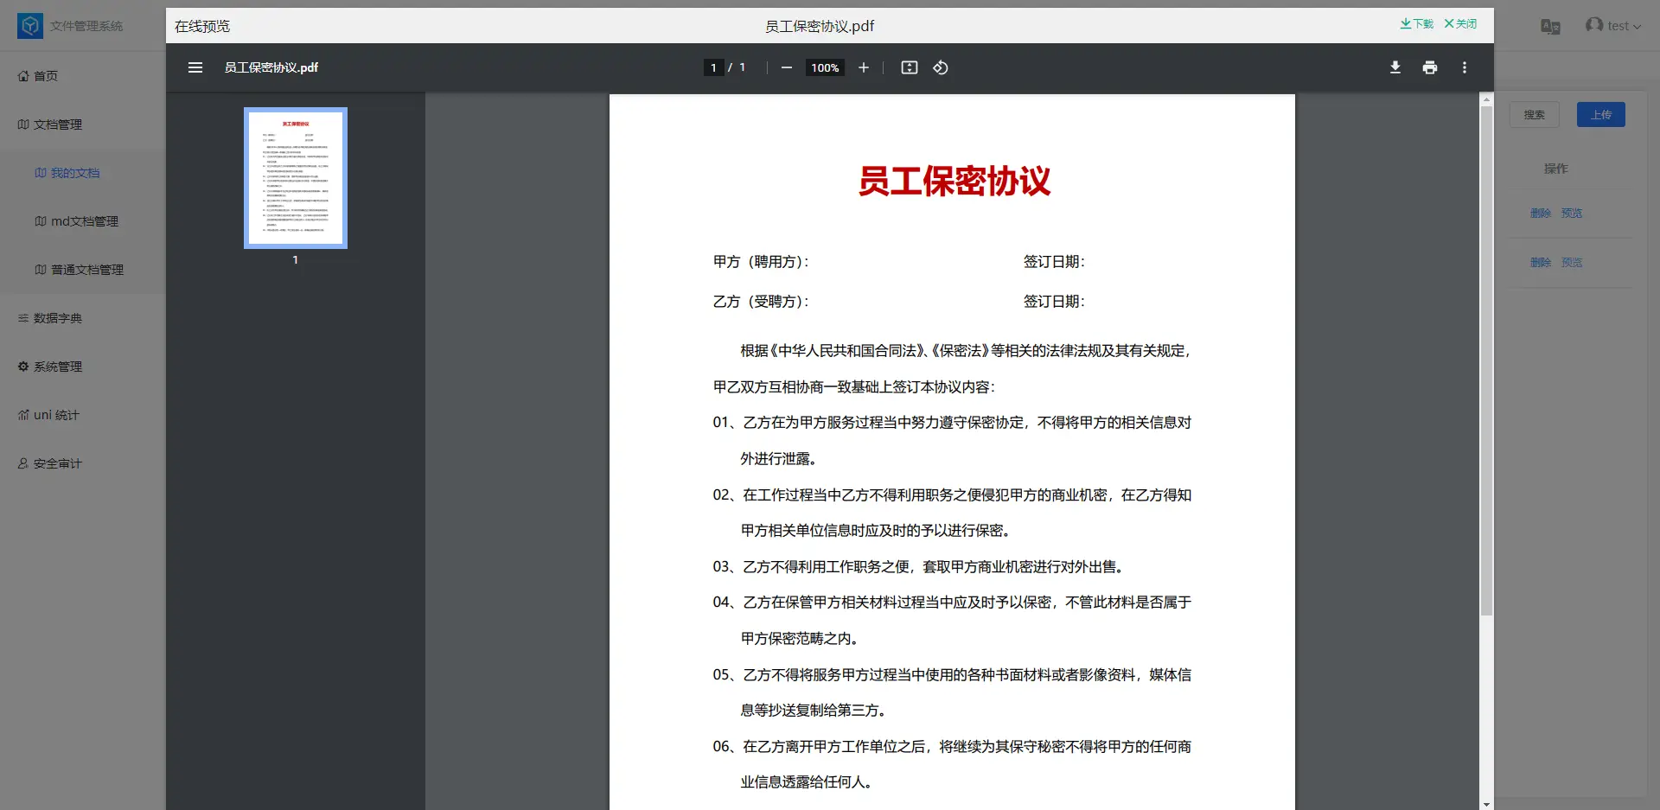This screenshot has height=810, width=1660.
Task: Open the PDF viewer more actions menu
Action: pyautogui.click(x=1464, y=67)
